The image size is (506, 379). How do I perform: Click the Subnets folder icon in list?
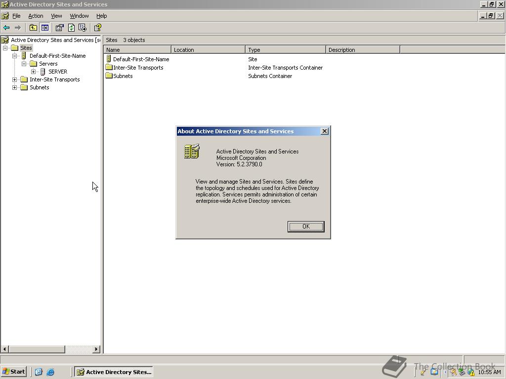pyautogui.click(x=109, y=76)
